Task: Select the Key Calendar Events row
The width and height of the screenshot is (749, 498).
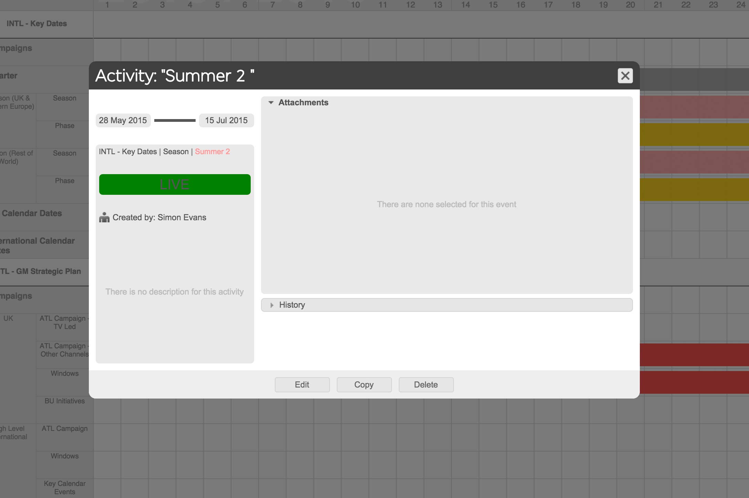Action: click(x=64, y=487)
